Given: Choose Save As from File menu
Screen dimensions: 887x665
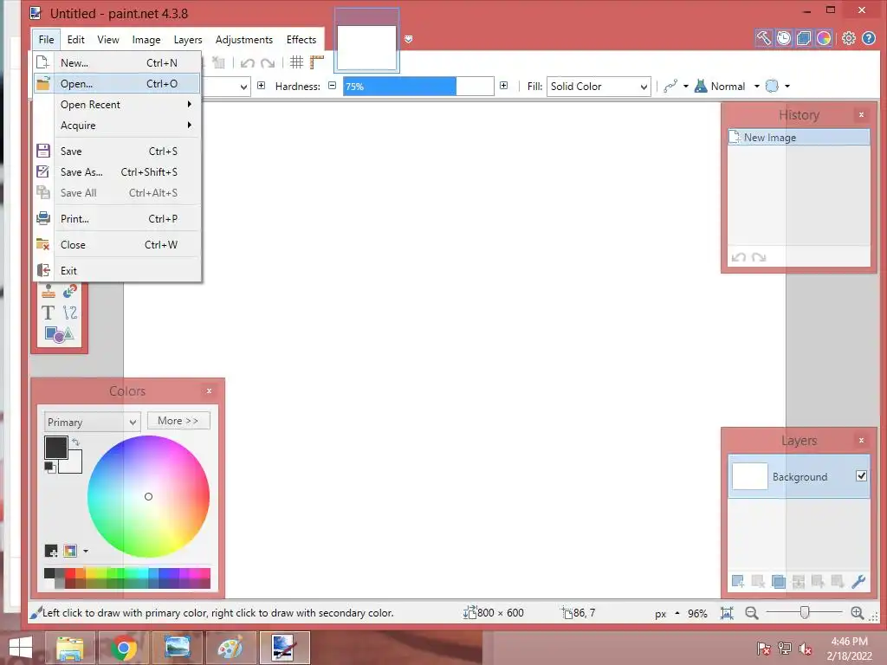Looking at the screenshot, I should pyautogui.click(x=117, y=172).
